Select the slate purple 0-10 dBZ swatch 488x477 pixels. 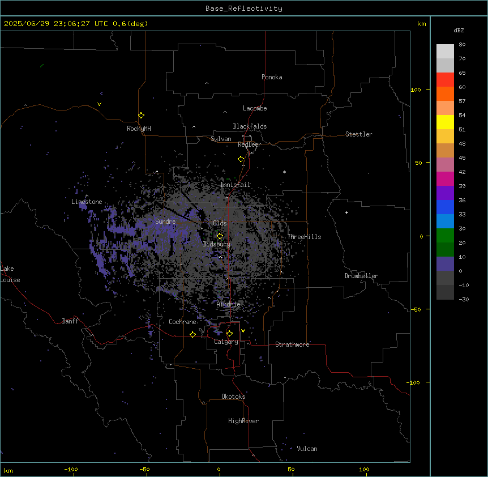(445, 264)
